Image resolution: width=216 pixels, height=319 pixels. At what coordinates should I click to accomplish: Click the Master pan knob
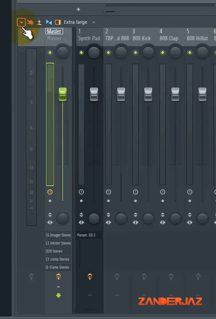click(63, 52)
